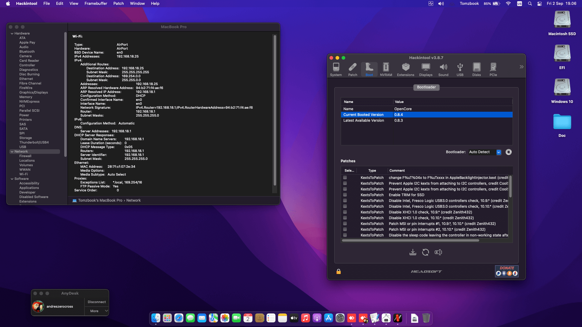
Task: Enable the Enable TRIM for SSD patch
Action: click(345, 195)
